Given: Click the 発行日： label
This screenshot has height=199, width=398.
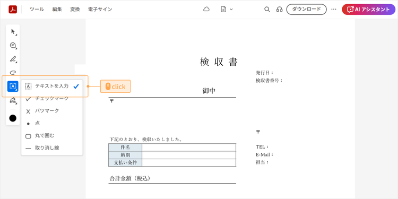Looking at the screenshot, I should pos(264,73).
